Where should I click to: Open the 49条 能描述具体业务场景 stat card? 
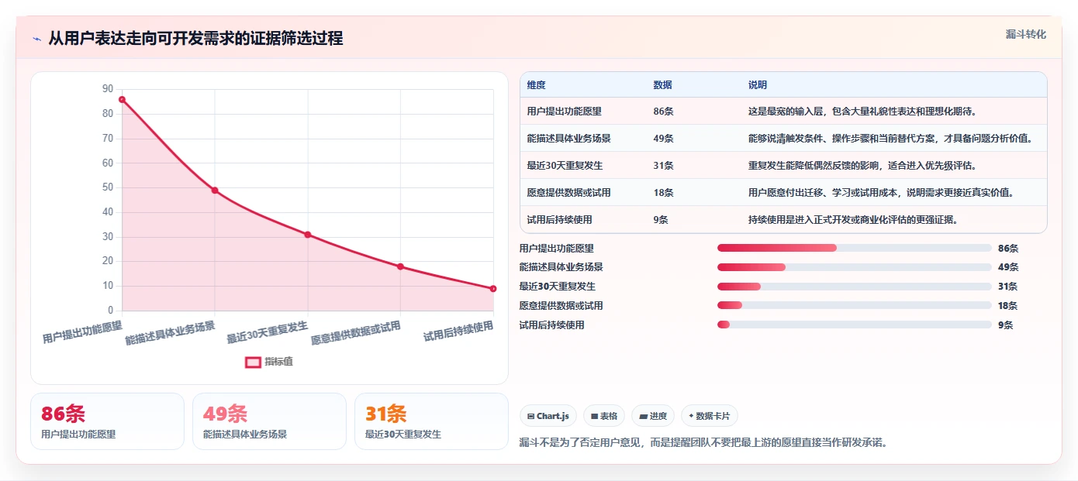coord(269,421)
